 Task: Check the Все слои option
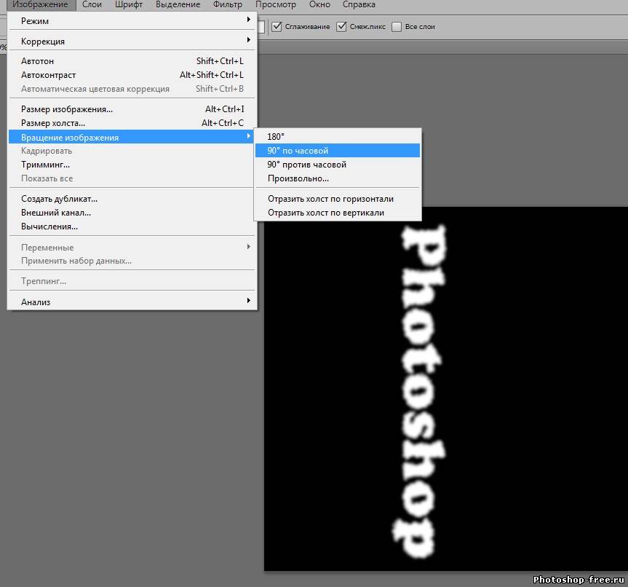pos(397,27)
